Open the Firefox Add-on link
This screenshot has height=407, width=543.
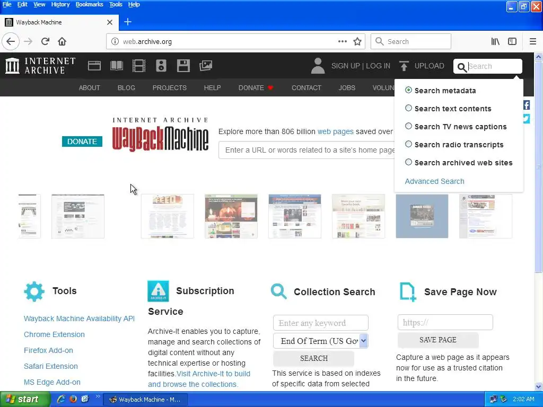[x=48, y=350]
